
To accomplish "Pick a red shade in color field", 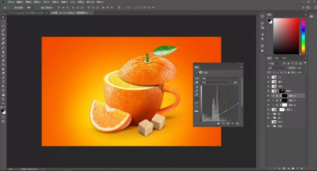I will (x=286, y=36).
